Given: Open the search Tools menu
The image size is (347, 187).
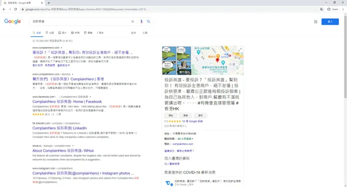Looking at the screenshot, I should tap(145, 33).
